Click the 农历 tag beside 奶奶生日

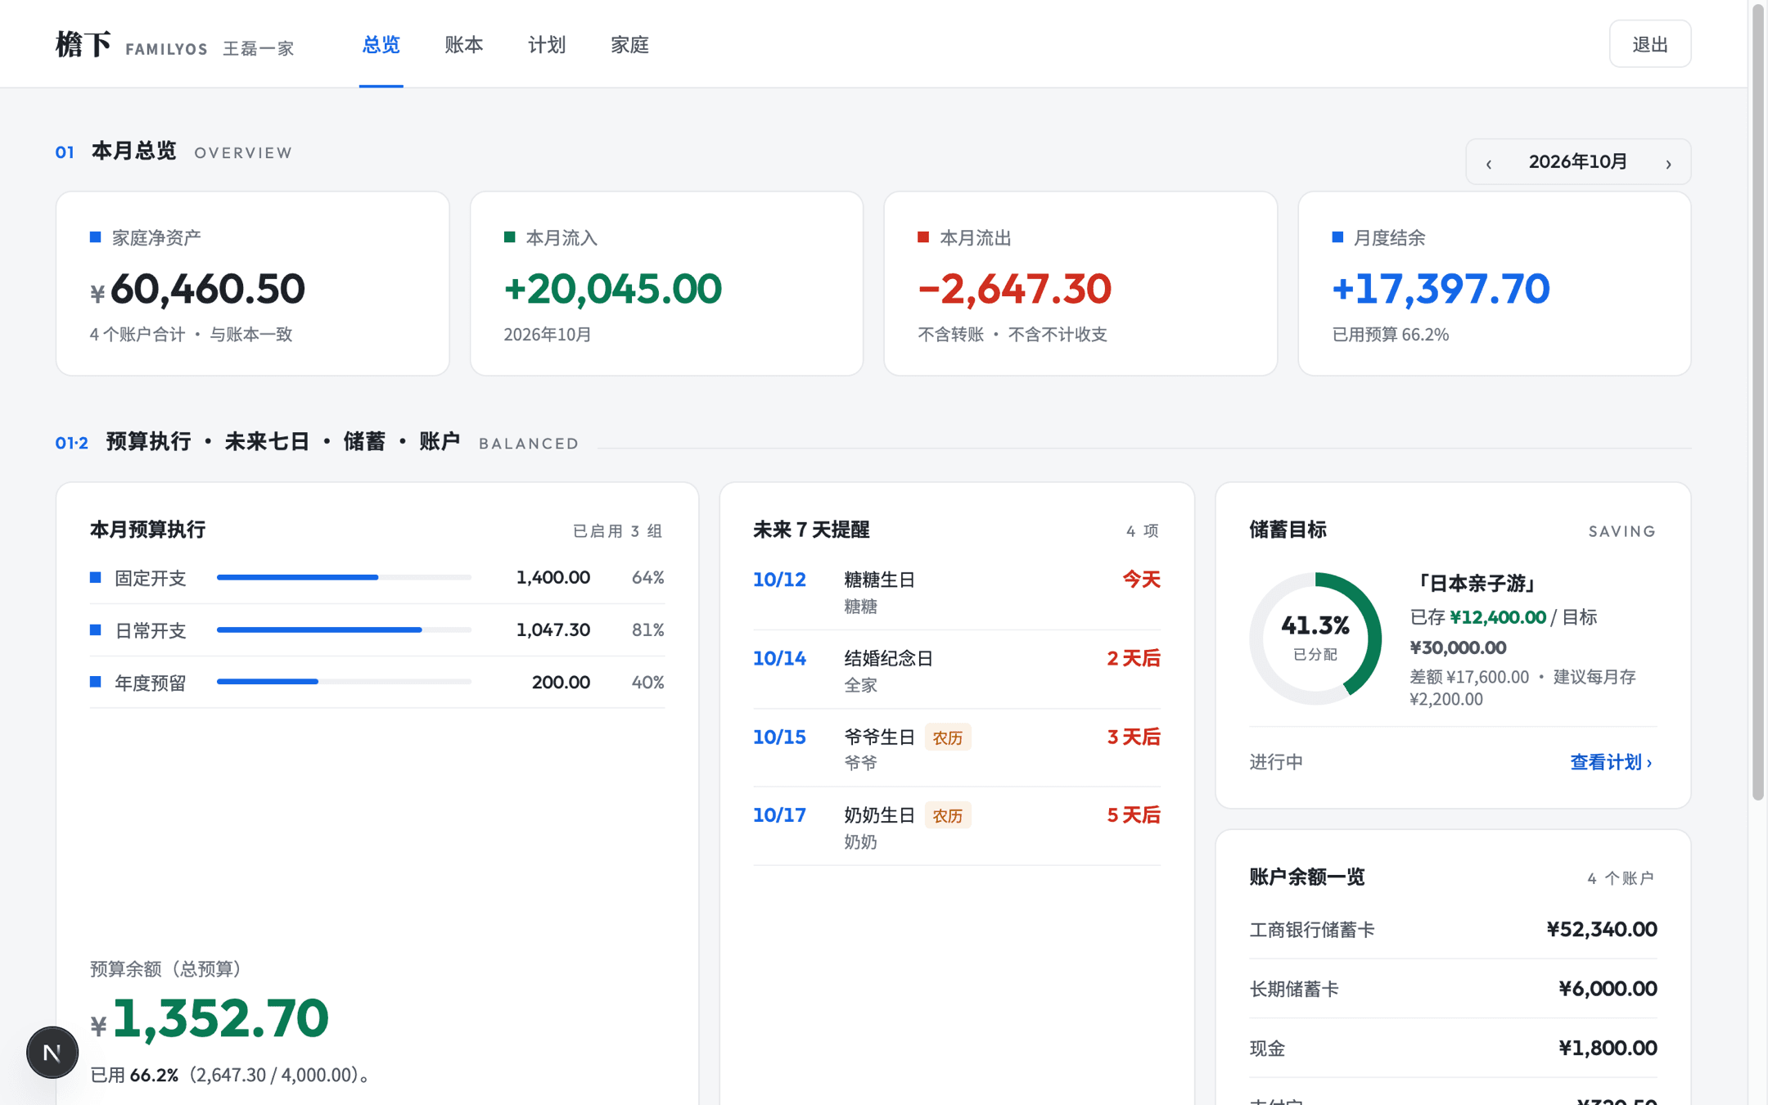point(947,816)
